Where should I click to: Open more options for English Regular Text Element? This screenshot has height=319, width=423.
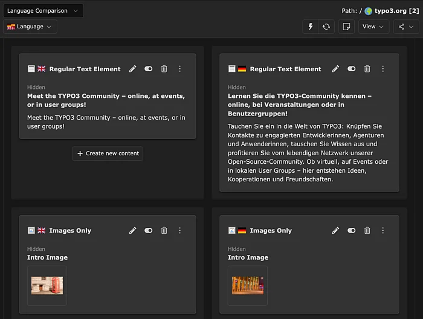coord(179,69)
